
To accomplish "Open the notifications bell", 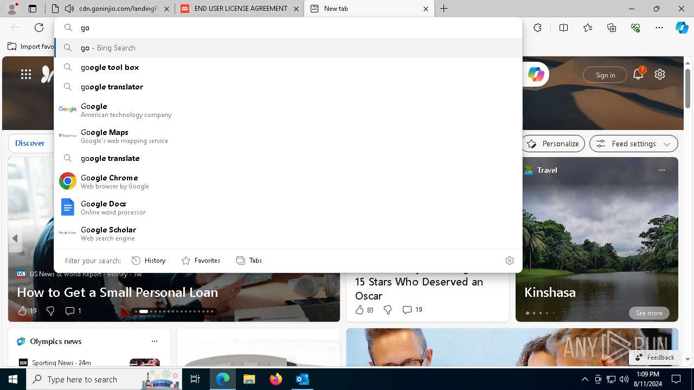I will click(638, 75).
